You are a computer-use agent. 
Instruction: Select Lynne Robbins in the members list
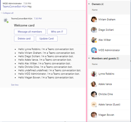pos(106,74)
